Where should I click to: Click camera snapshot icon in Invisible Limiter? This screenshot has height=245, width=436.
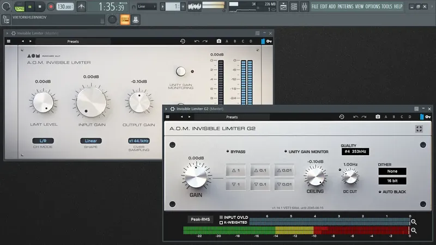pos(219,41)
